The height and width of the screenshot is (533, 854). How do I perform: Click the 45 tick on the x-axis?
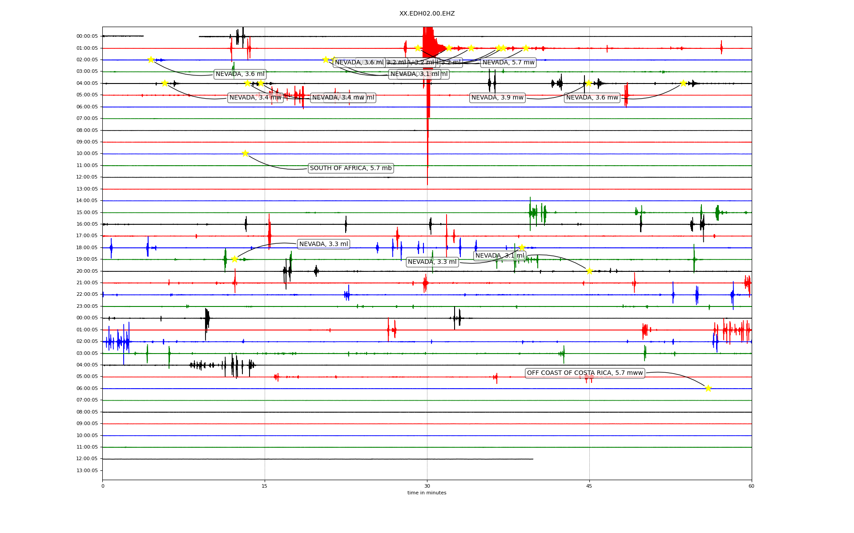[x=589, y=486]
